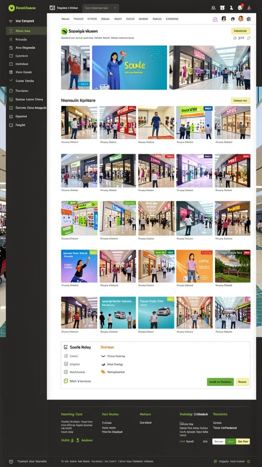The width and height of the screenshot is (262, 467).
Task: Expand the dark dropdown tab in top bar
Action: click(x=101, y=8)
